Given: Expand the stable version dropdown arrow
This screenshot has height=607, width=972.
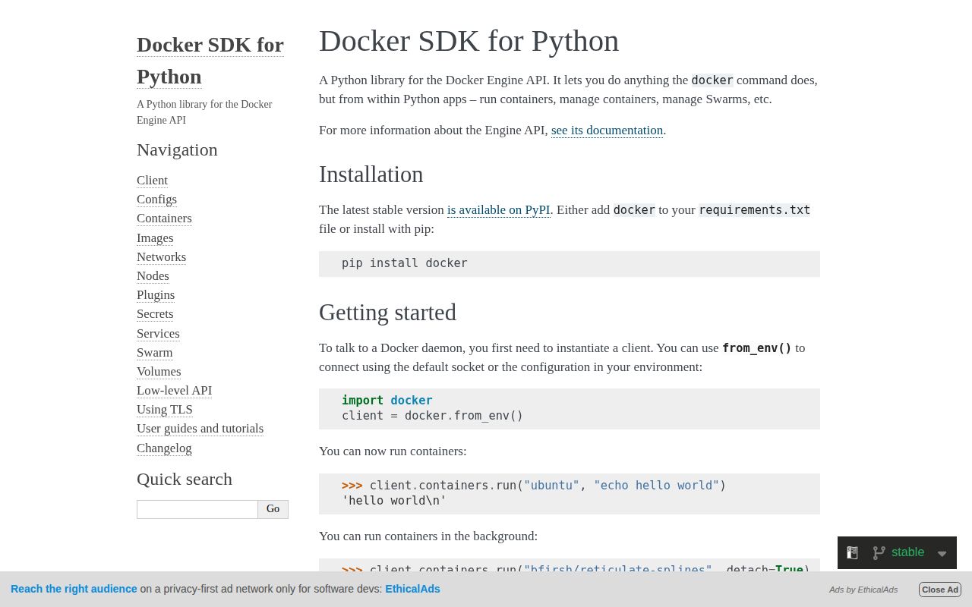Looking at the screenshot, I should click(942, 554).
